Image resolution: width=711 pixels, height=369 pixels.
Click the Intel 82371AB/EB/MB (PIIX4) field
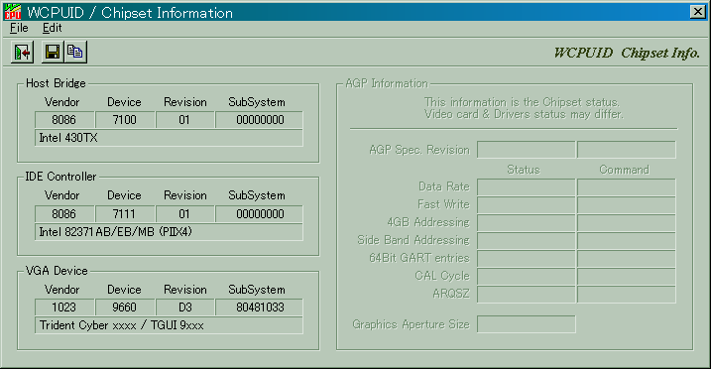point(169,232)
